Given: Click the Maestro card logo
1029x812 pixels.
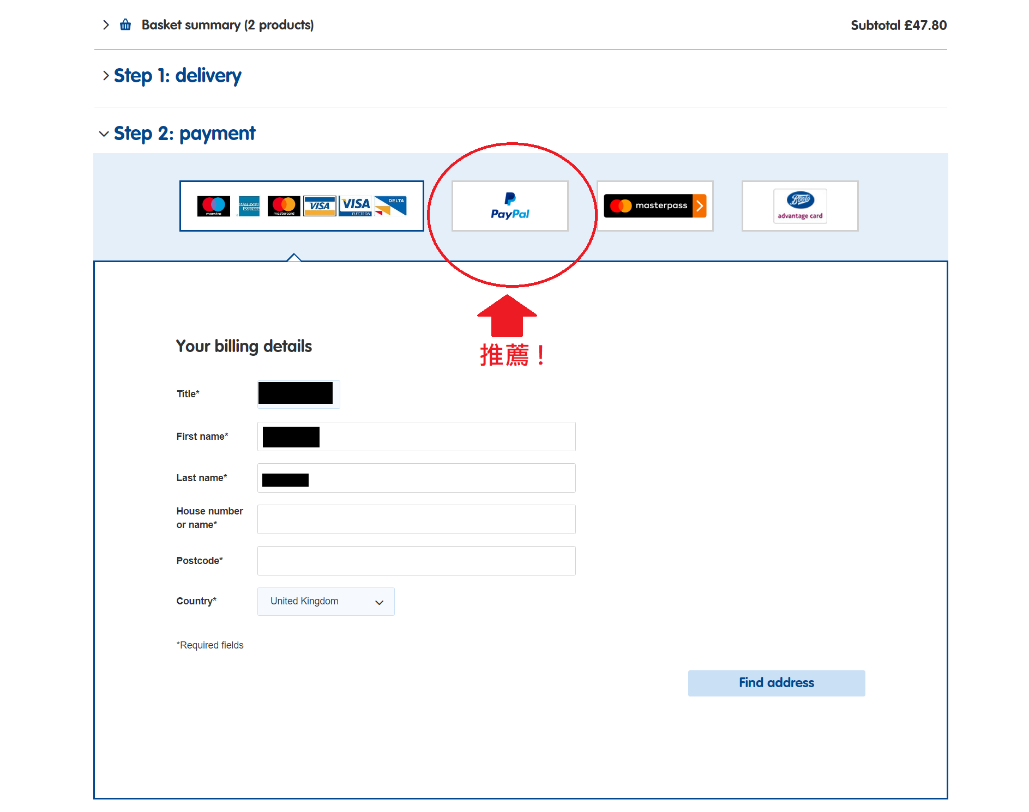Looking at the screenshot, I should click(213, 206).
